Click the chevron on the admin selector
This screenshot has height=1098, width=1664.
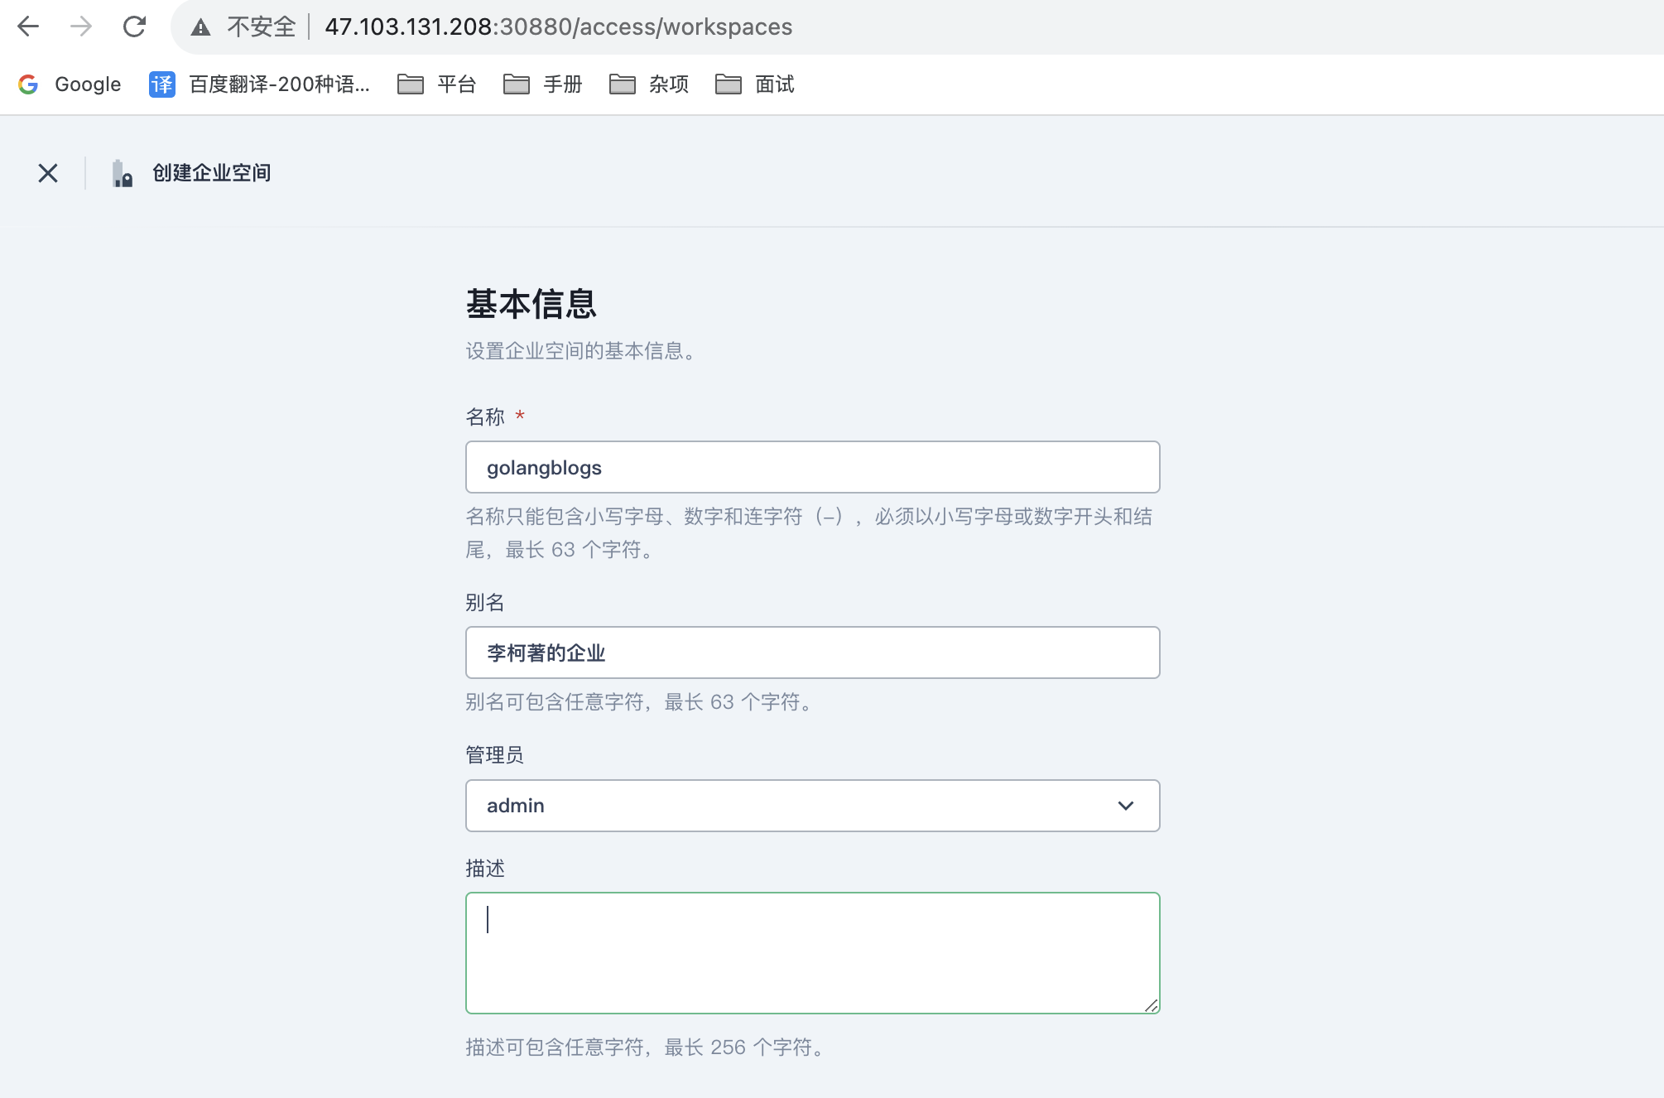coord(1125,806)
